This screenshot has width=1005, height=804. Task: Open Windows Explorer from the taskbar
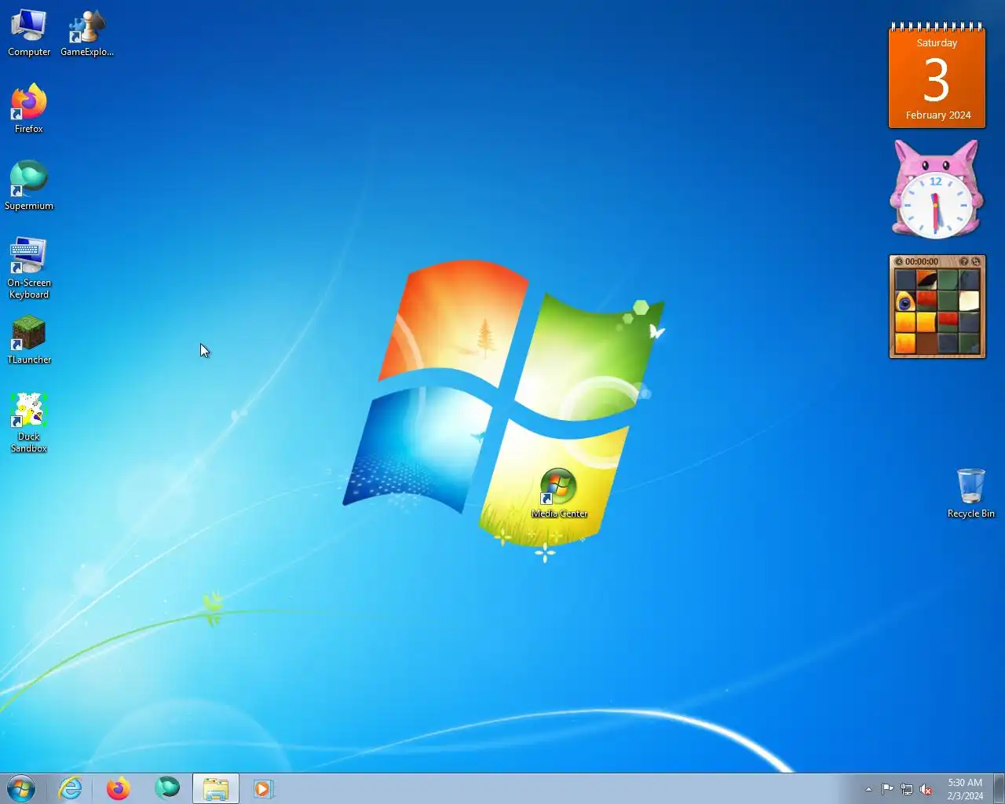(x=216, y=788)
